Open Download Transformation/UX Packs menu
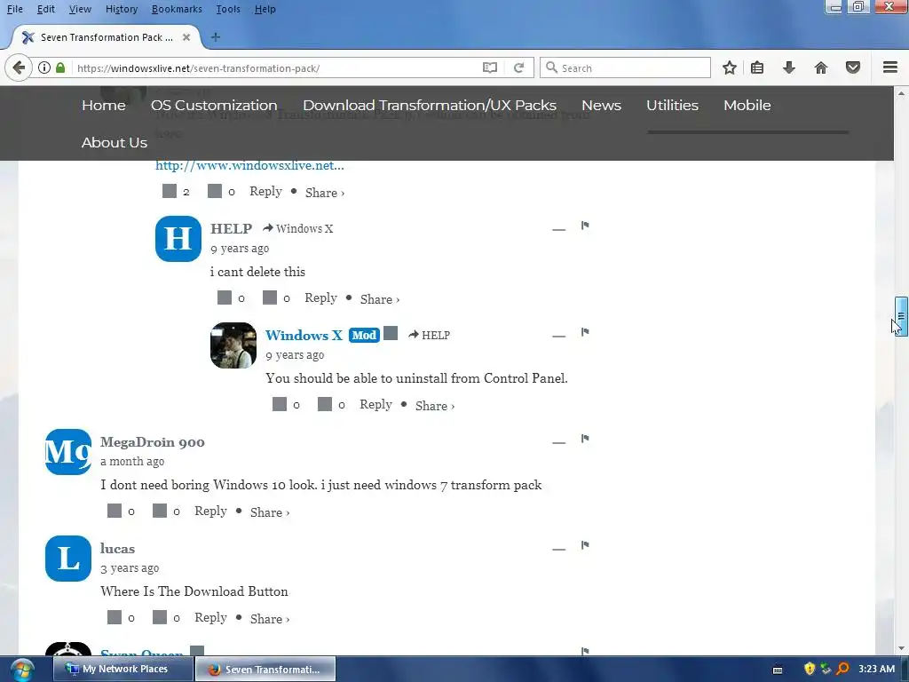 (x=430, y=105)
